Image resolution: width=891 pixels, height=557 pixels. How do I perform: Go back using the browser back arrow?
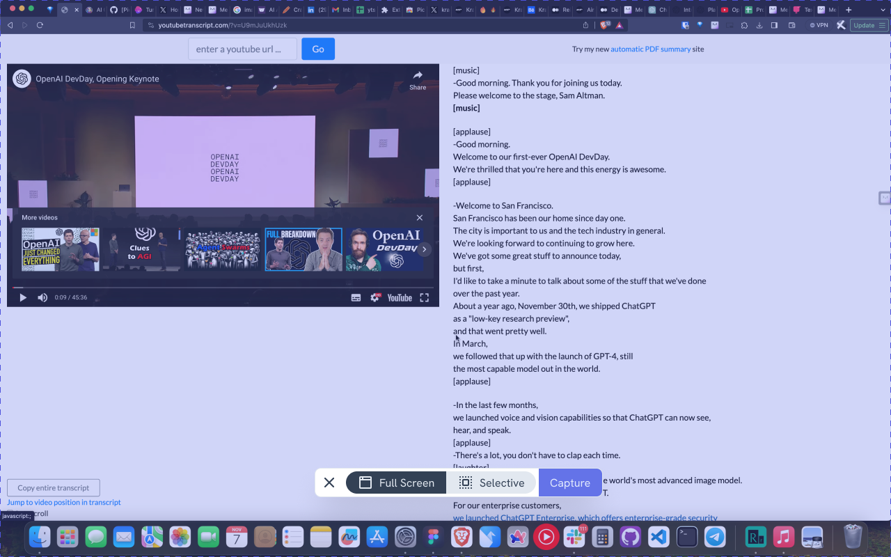[x=10, y=25]
